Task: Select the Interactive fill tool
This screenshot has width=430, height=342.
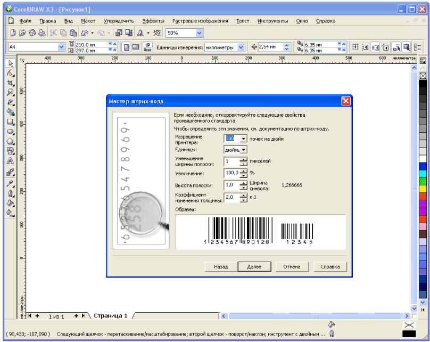Action: click(x=10, y=213)
